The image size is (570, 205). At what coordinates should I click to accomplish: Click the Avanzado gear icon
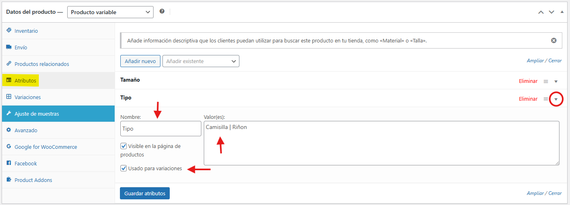coord(9,130)
